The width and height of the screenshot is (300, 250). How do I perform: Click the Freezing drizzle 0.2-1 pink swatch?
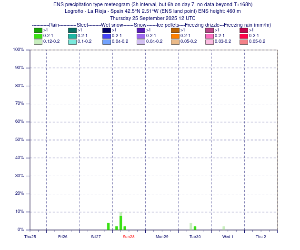pyautogui.click(x=210, y=36)
